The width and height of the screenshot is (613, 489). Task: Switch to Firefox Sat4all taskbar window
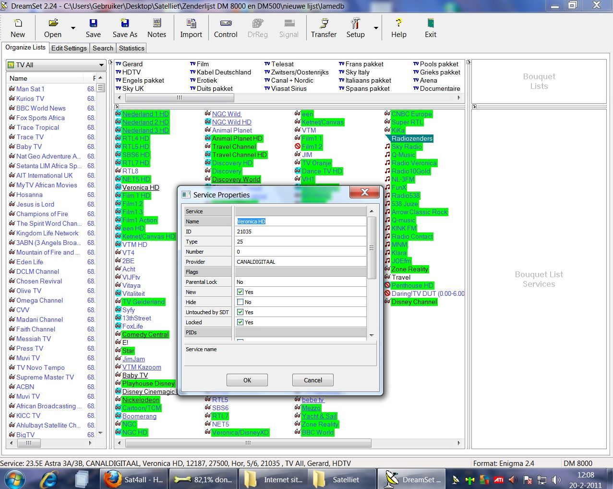click(x=134, y=479)
